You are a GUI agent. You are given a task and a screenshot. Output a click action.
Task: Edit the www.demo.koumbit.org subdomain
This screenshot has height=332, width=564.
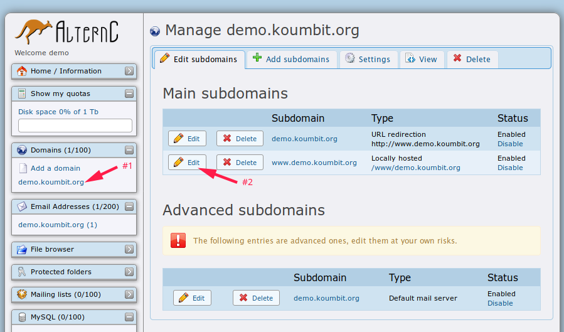click(x=187, y=163)
